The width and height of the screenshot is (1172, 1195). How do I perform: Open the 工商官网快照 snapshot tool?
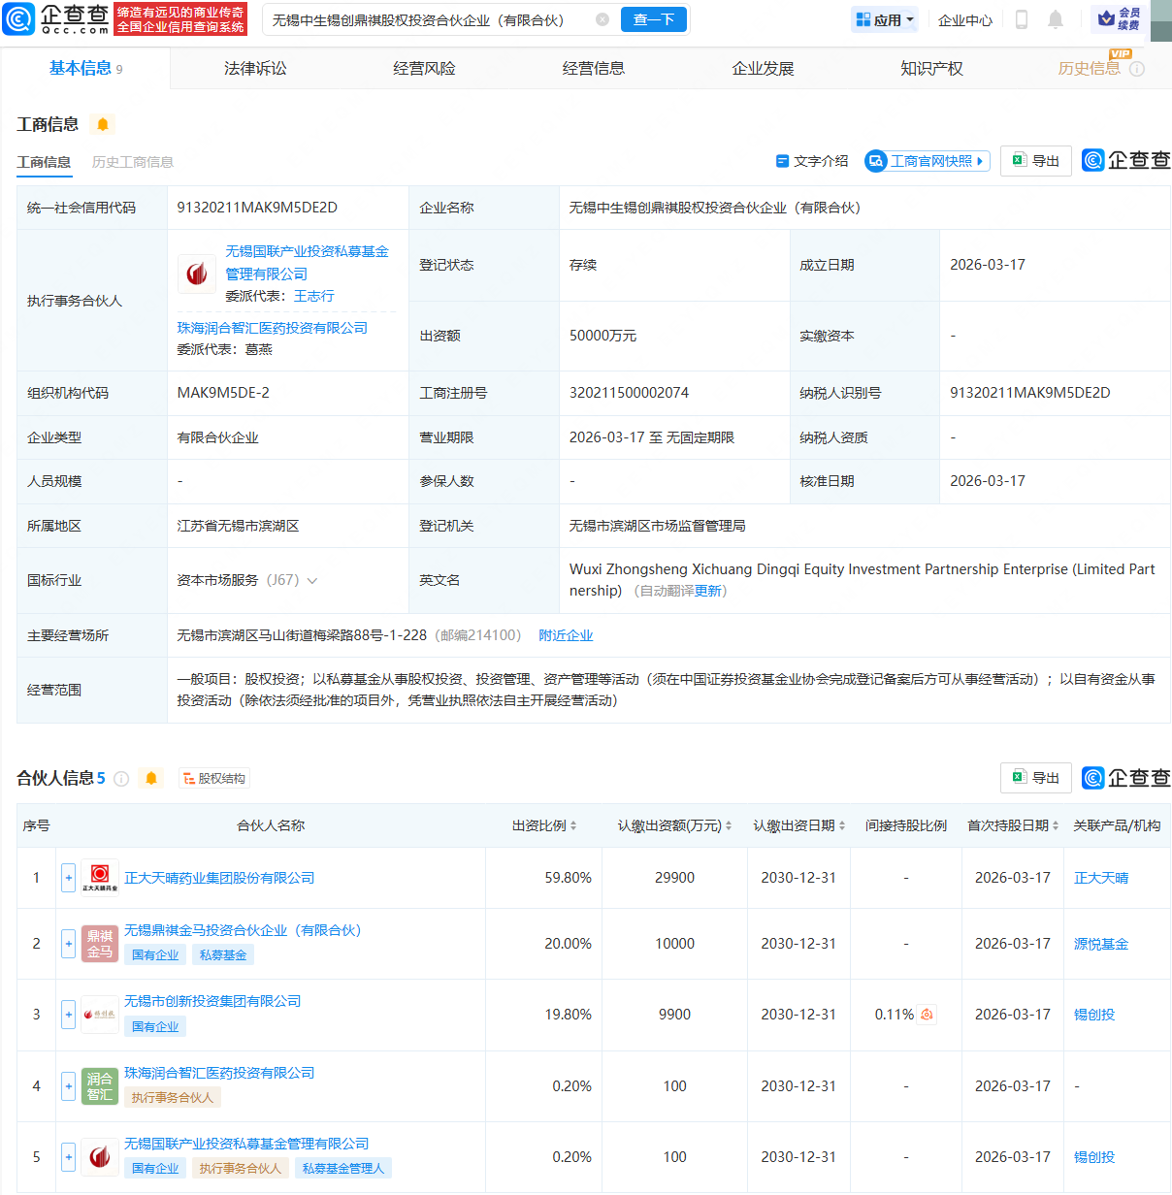[x=926, y=161]
